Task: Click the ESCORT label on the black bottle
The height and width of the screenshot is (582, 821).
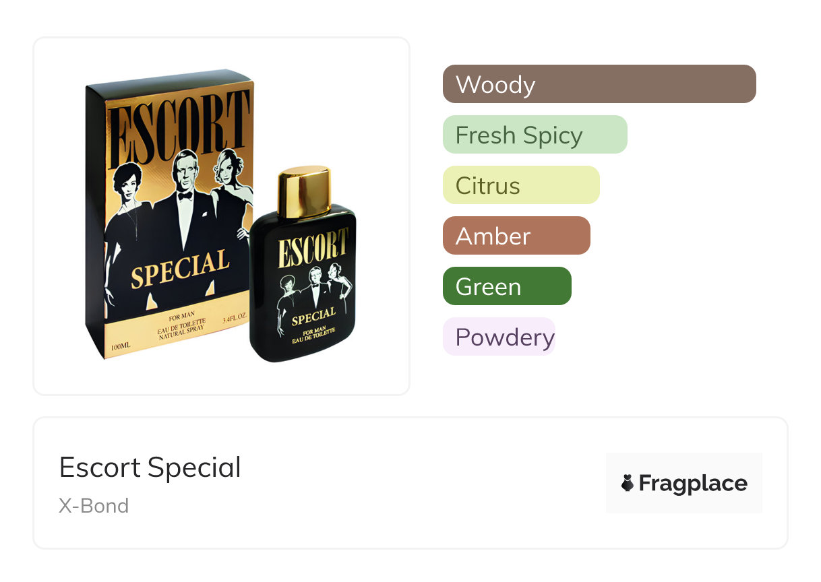Action: point(313,249)
